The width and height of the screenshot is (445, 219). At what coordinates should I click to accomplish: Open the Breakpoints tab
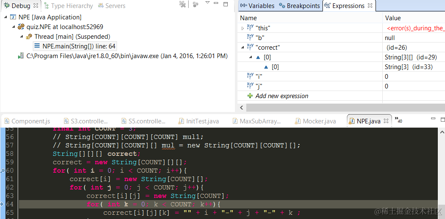[299, 5]
